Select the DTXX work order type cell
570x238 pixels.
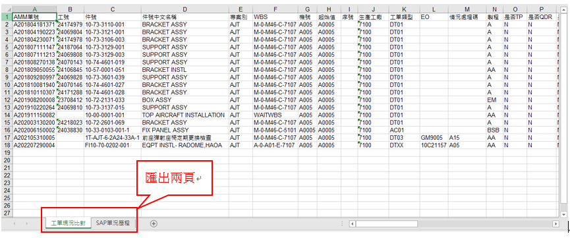(x=404, y=145)
